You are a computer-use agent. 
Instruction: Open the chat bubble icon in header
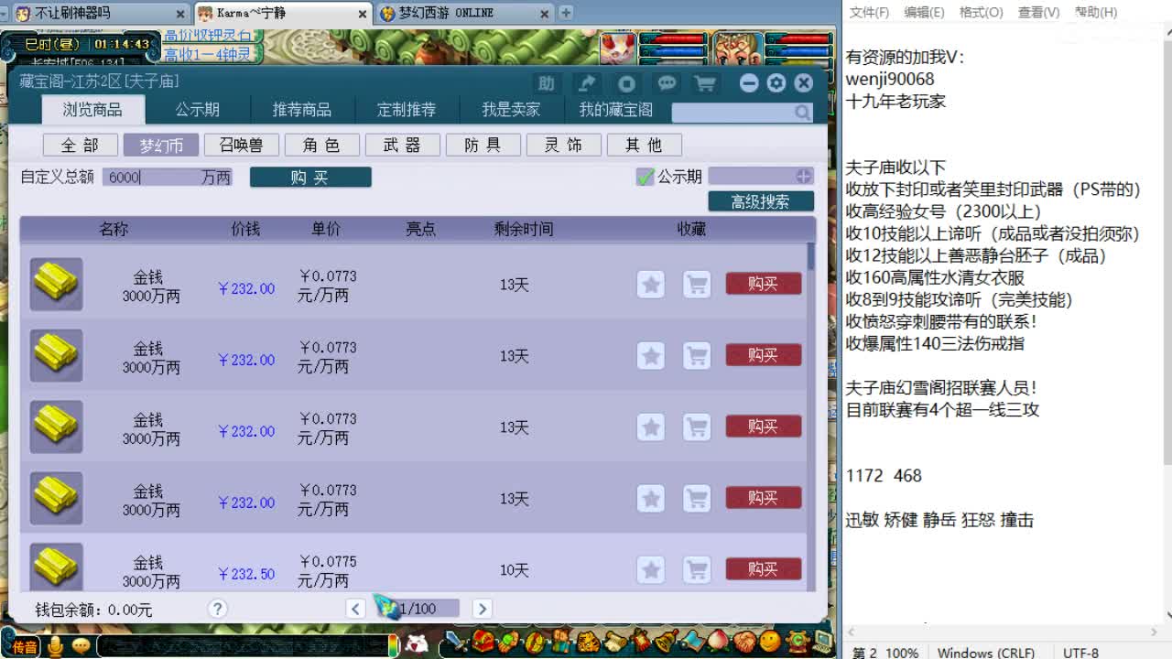point(667,83)
